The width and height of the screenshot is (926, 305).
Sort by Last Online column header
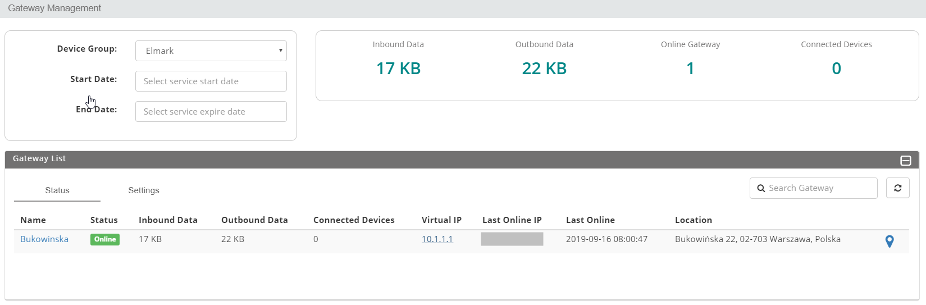pos(590,220)
